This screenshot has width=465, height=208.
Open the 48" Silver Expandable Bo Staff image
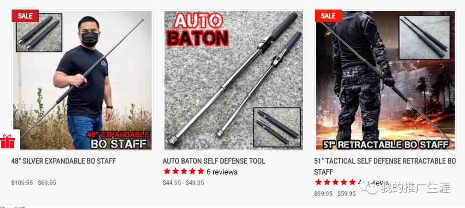(x=82, y=80)
